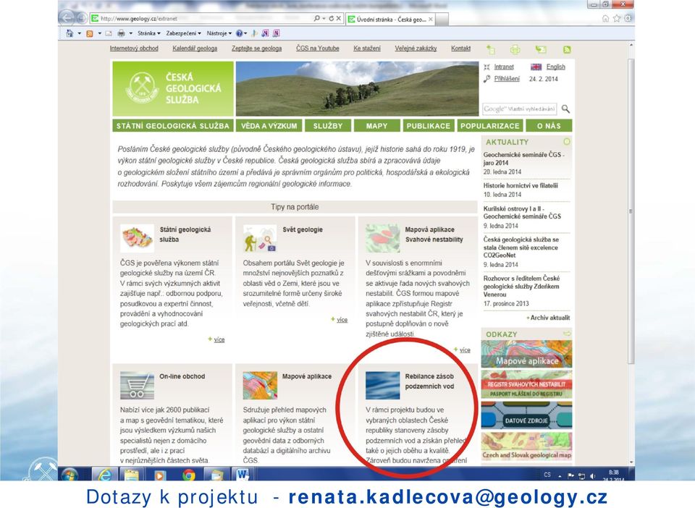Open the Nástroje dropdown menu
Screen dimensions: 695x508
[219, 33]
